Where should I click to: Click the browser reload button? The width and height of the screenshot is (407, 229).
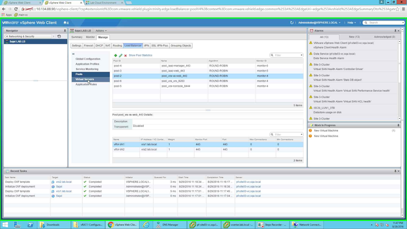[x=16, y=9]
